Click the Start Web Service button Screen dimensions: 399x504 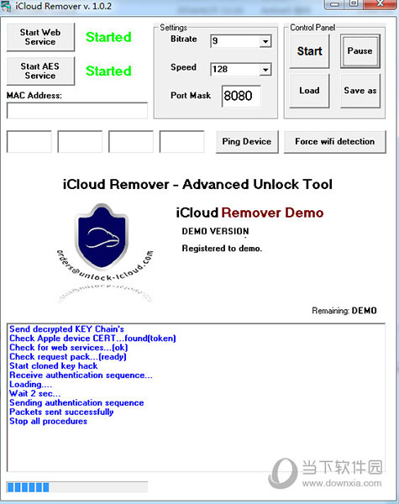click(x=40, y=37)
